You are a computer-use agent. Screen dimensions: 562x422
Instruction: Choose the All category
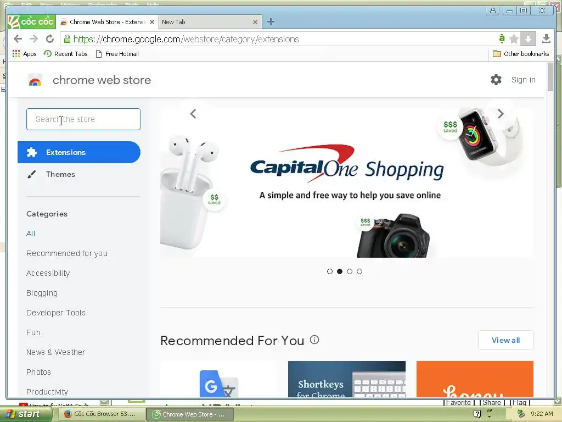31,234
